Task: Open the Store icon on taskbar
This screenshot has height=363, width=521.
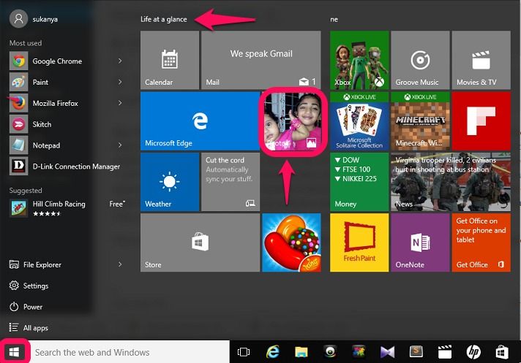Action: click(x=502, y=352)
